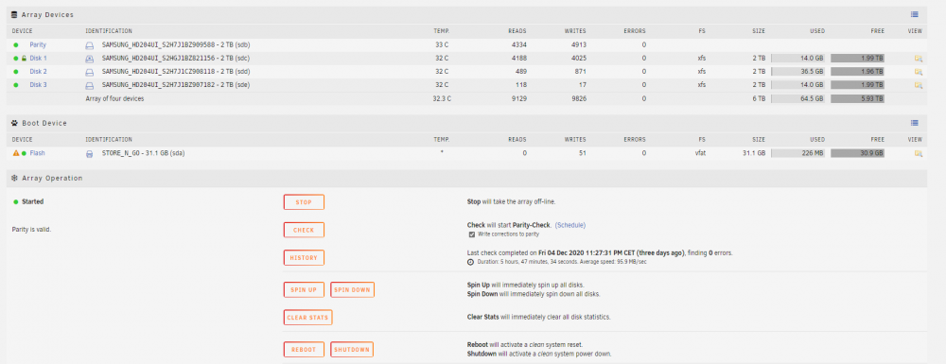The image size is (946, 364).
Task: Click the clock icon beside check duration
Action: tap(470, 262)
